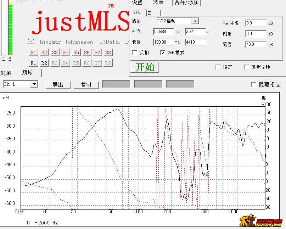286x229 pixels.
Task: Open the Ch 1 channel dropdown
Action: point(35,84)
